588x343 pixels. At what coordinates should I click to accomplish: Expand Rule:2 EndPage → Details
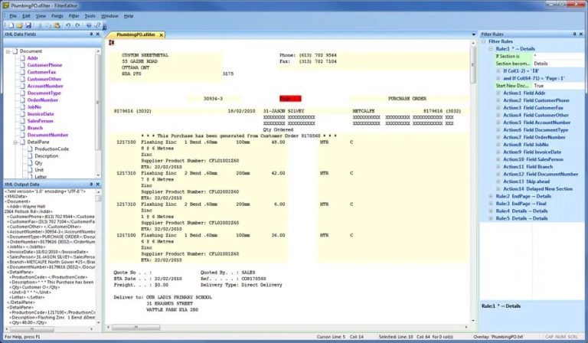(x=491, y=196)
